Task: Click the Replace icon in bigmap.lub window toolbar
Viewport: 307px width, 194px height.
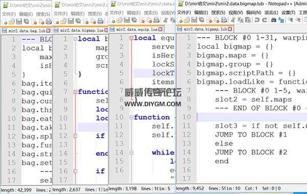Action: pyautogui.click(x=281, y=20)
